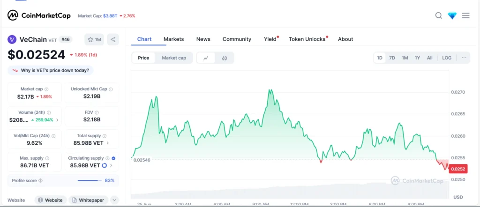Click the $2.19B unlocked market cap value
This screenshot has width=480, height=207.
tap(92, 96)
